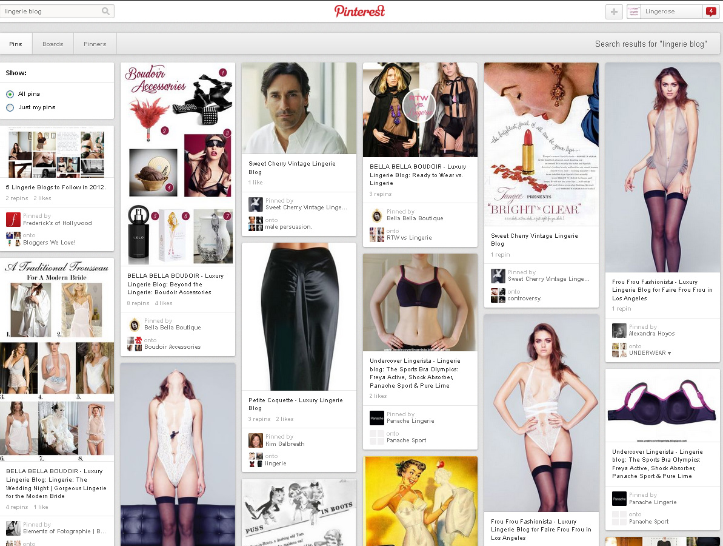Open the Traditional Trousseau bridal collage
The height and width of the screenshot is (546, 723).
click(x=57, y=360)
